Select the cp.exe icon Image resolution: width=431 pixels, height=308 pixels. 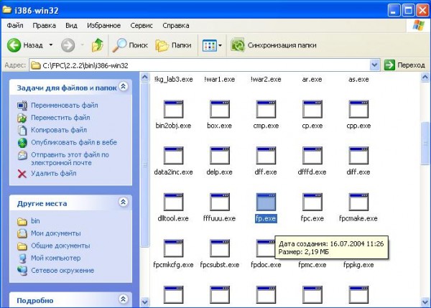[x=312, y=109]
